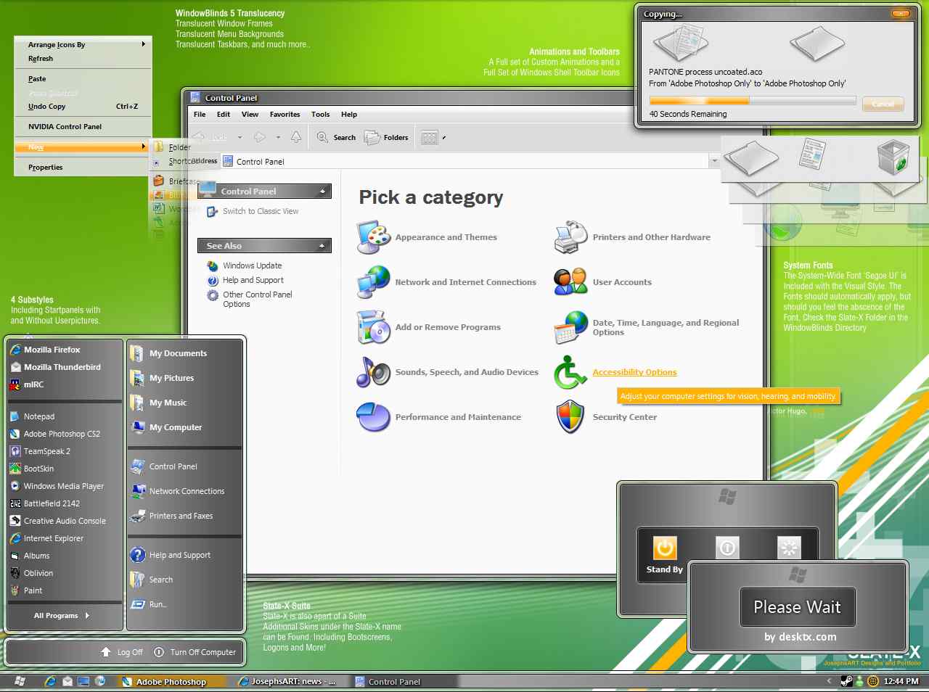Switch to JosephsART news taskbar button

[290, 681]
